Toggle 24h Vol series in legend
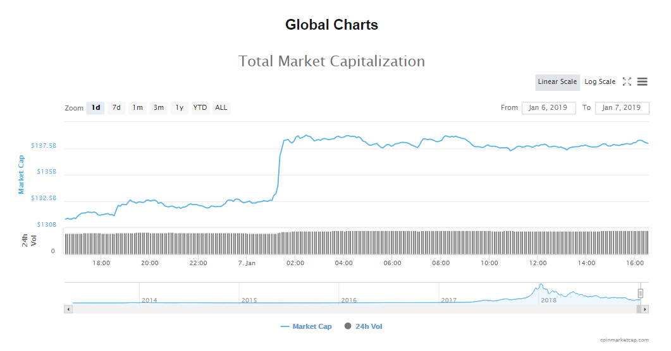671x351 pixels. coord(364,326)
